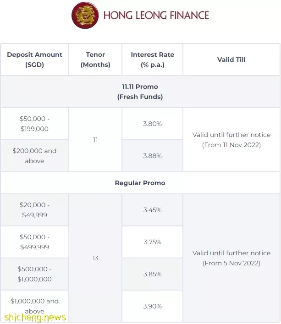Screen dimensions: 281x324
Task: Select the $200,000 and above cell
Action: 34,156
